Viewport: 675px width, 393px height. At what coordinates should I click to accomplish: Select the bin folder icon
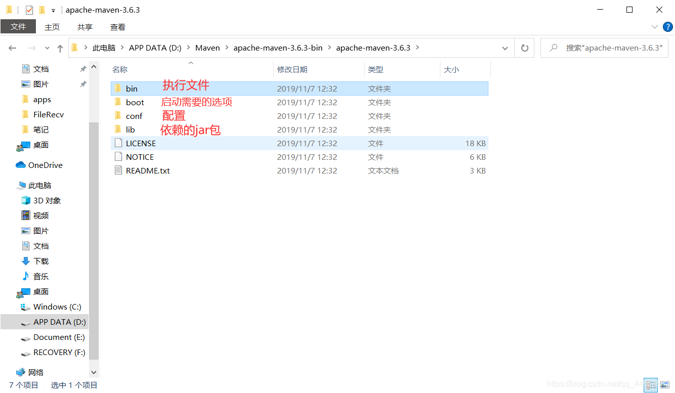118,88
